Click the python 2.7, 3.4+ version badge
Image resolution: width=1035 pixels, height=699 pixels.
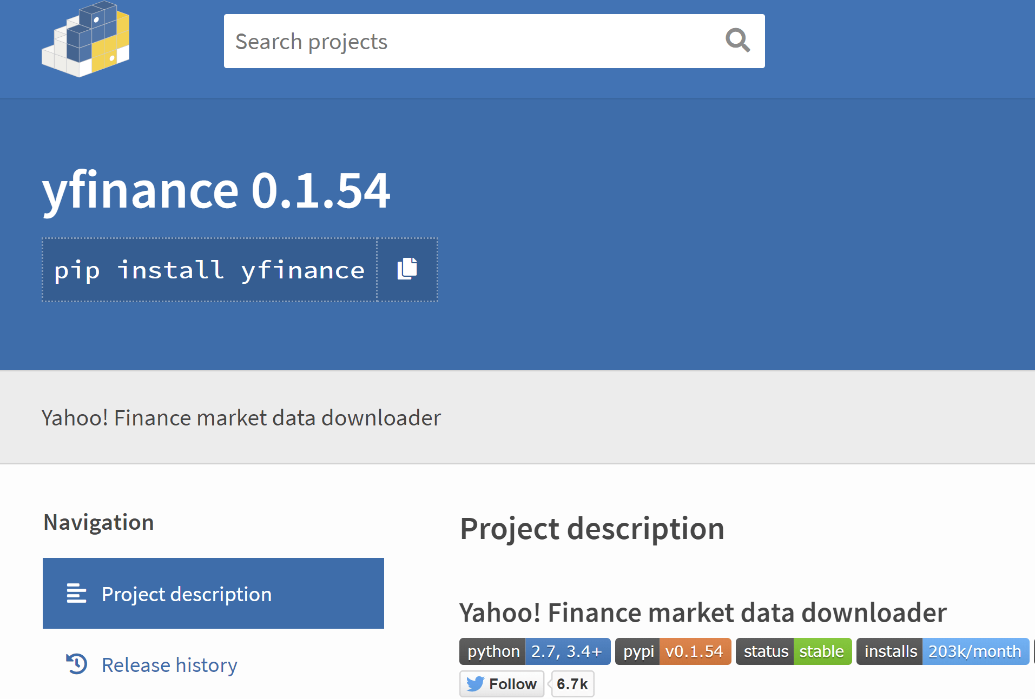pos(534,651)
